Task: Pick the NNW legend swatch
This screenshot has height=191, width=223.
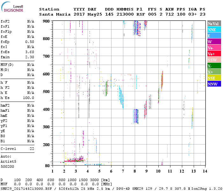Action: tap(214, 84)
